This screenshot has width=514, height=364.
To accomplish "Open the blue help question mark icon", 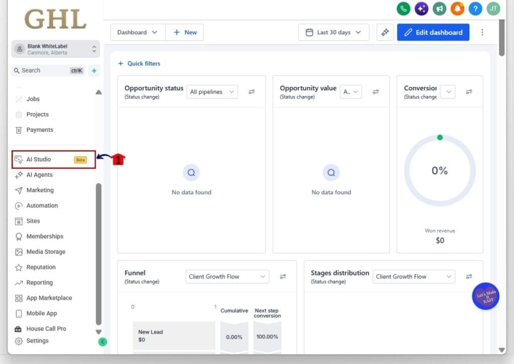I will pyautogui.click(x=475, y=9).
